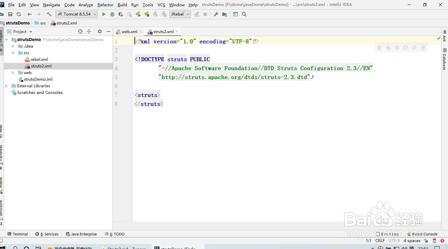
Task: Collapse the strutsDemo root folder
Action: point(7,40)
